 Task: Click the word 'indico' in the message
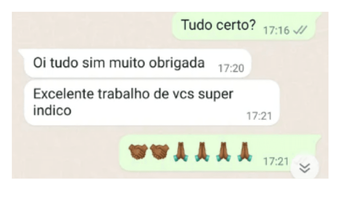(52, 110)
